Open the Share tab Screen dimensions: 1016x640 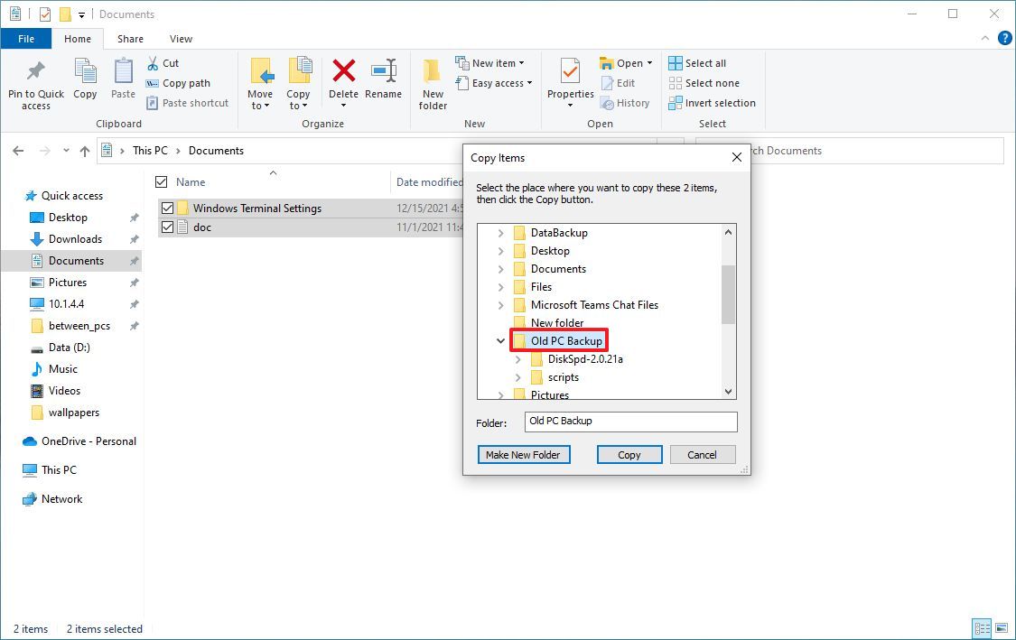point(130,39)
